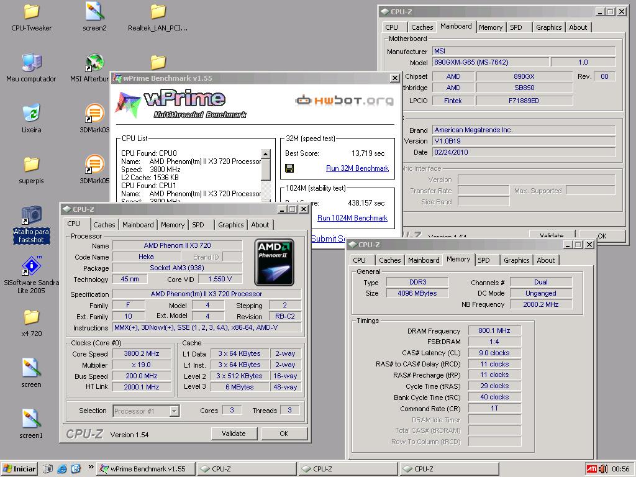Viewport: 636px width, 477px height.
Task: Select Caches tab in CPU-Z Mainboard window
Action: 422,27
